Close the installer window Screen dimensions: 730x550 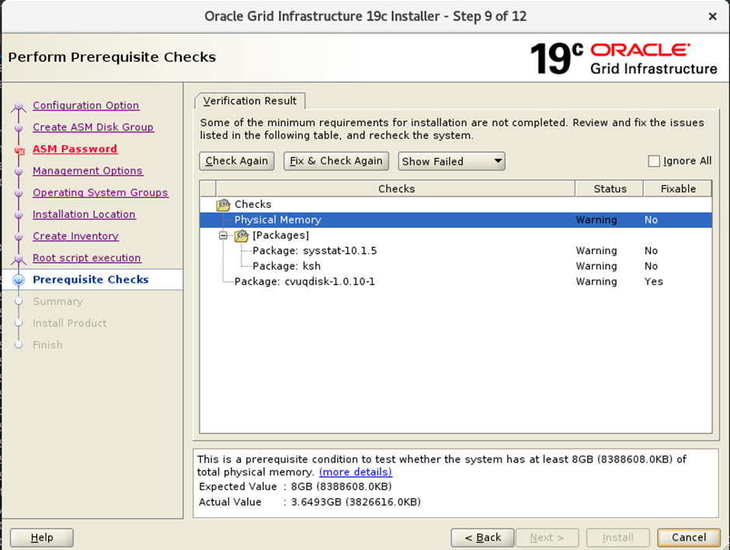712,17
